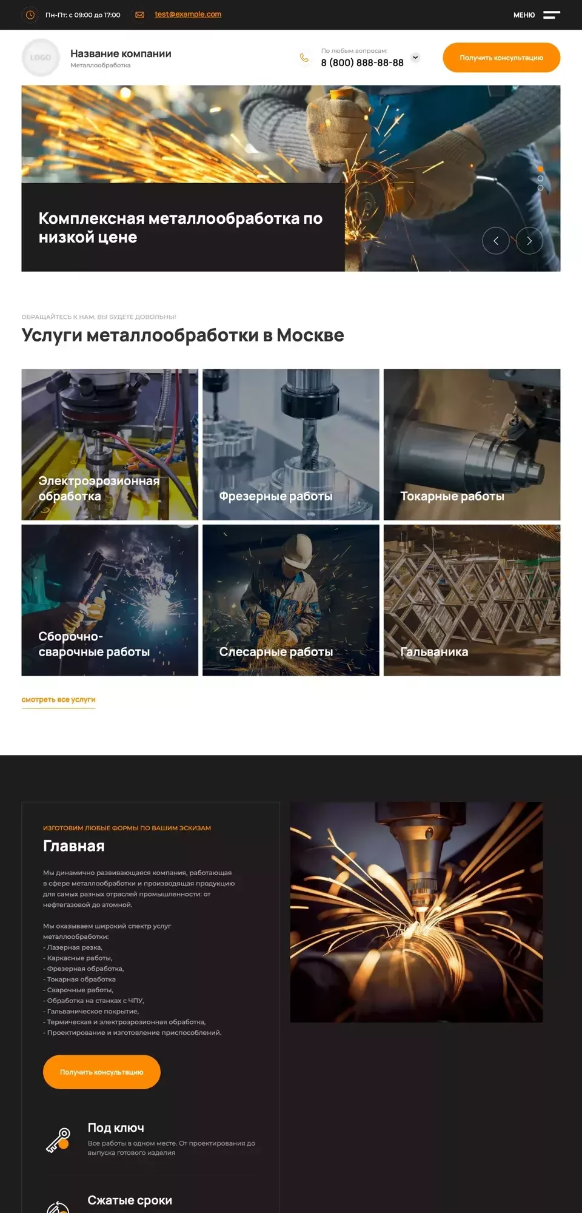Open the hamburger menu icon
The width and height of the screenshot is (582, 1213).
coord(551,15)
